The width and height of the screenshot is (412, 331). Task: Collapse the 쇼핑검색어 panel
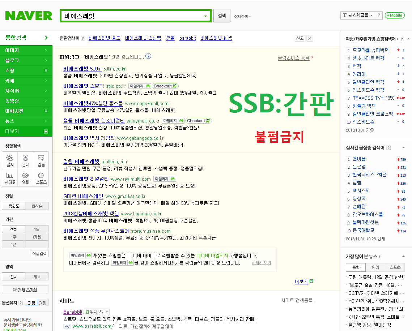408,39
